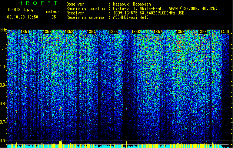Click the 1353 time marker
This screenshot has height=148, width=233.
(69, 32)
